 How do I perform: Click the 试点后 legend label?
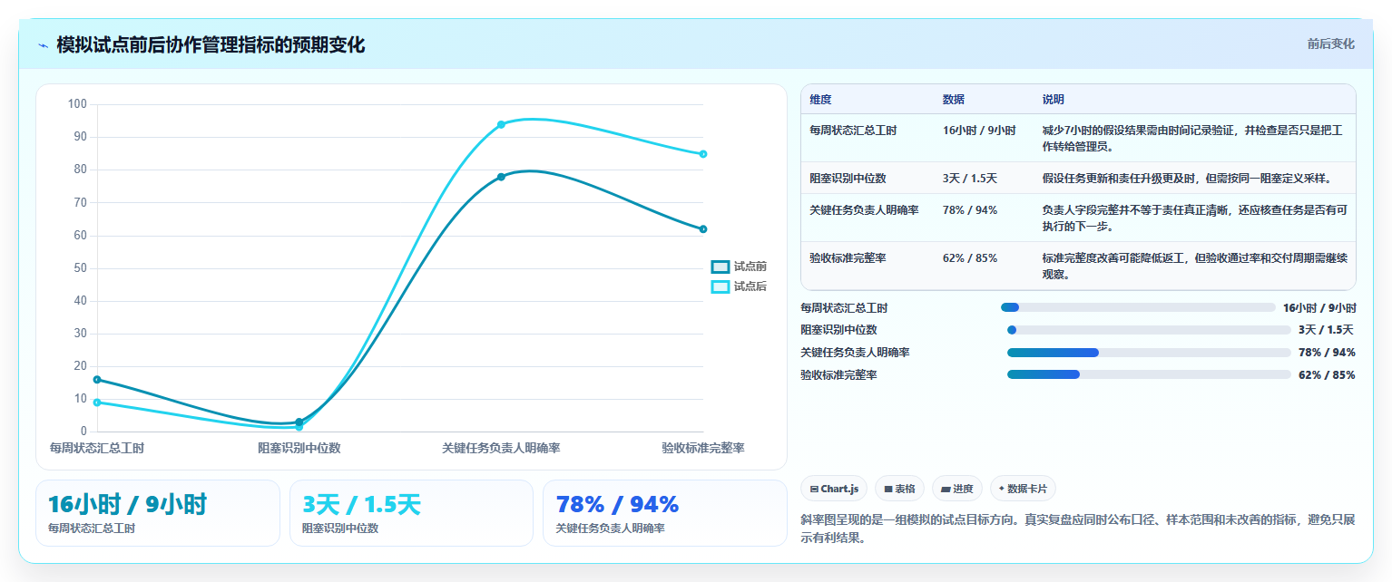point(750,286)
